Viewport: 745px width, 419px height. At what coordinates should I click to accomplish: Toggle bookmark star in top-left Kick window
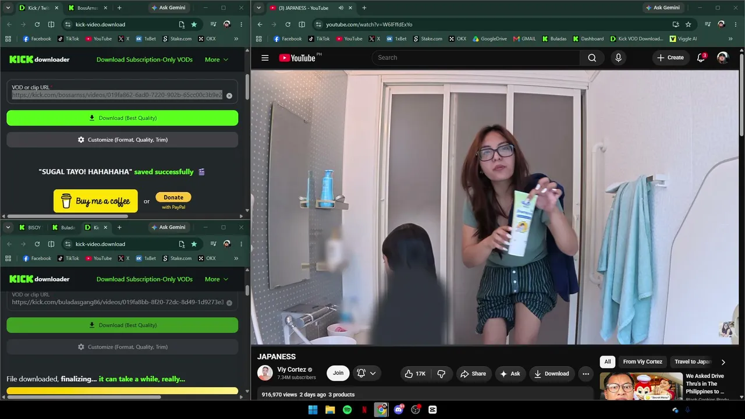click(194, 24)
